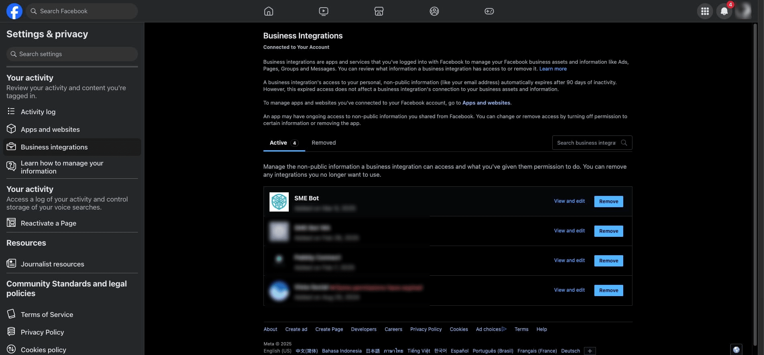This screenshot has width=764, height=355.
Task: Click the Cookies policy icon
Action: click(11, 349)
